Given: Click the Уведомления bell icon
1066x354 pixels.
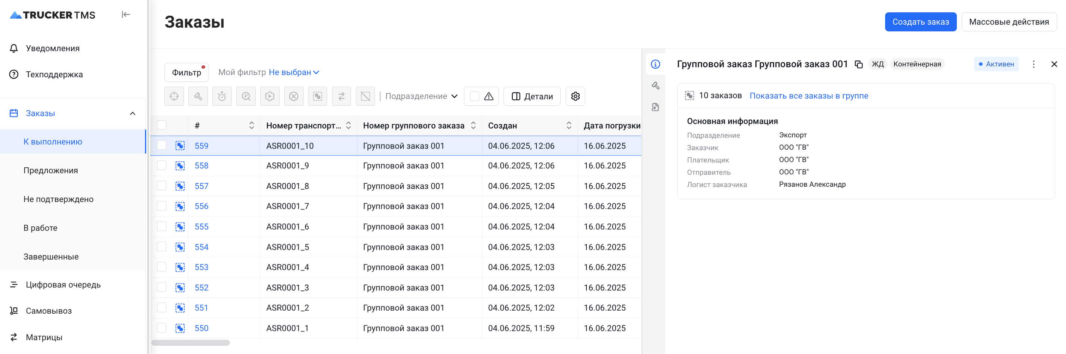Looking at the screenshot, I should (14, 49).
